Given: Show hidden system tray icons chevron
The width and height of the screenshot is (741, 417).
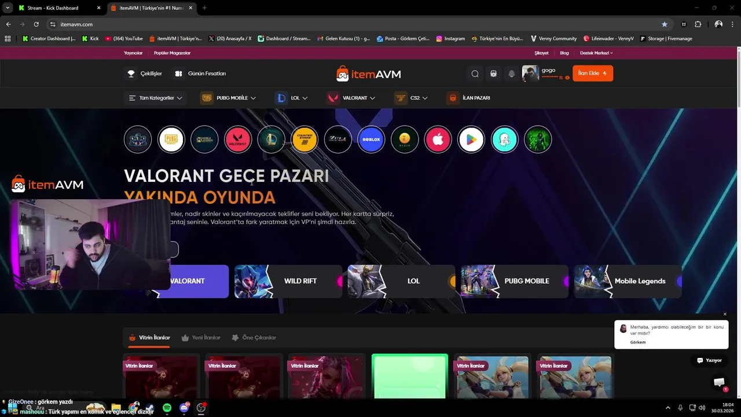Looking at the screenshot, I should tap(667, 408).
